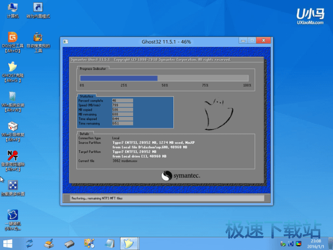Open the Windows Start button

tap(8, 244)
